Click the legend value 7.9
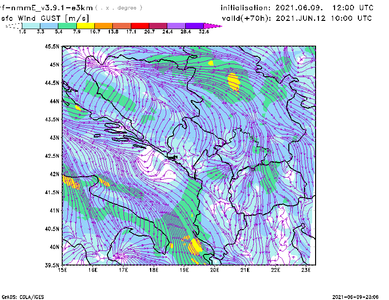This screenshot has width=389, height=300. coord(77,32)
